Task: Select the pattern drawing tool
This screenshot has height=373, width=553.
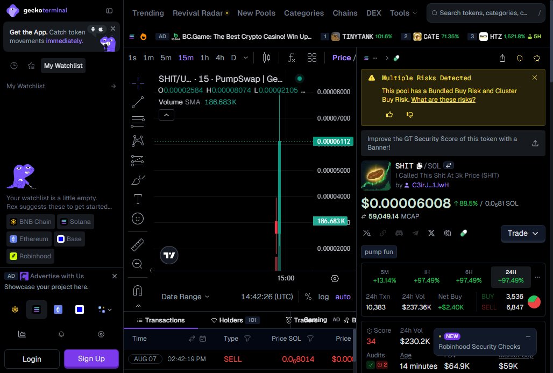Action: (x=138, y=141)
